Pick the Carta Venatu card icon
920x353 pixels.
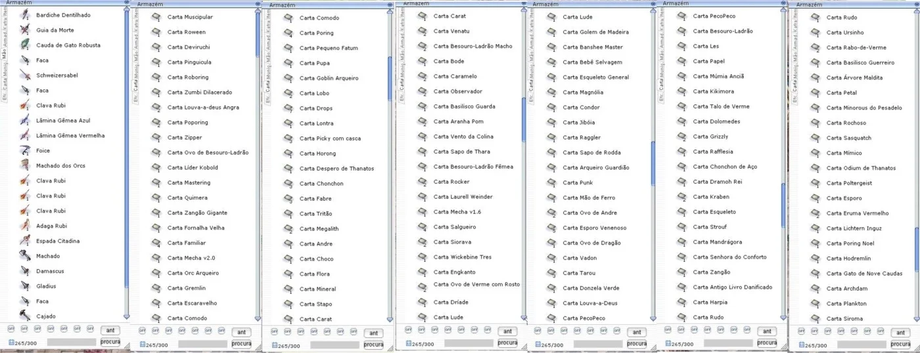pyautogui.click(x=422, y=31)
